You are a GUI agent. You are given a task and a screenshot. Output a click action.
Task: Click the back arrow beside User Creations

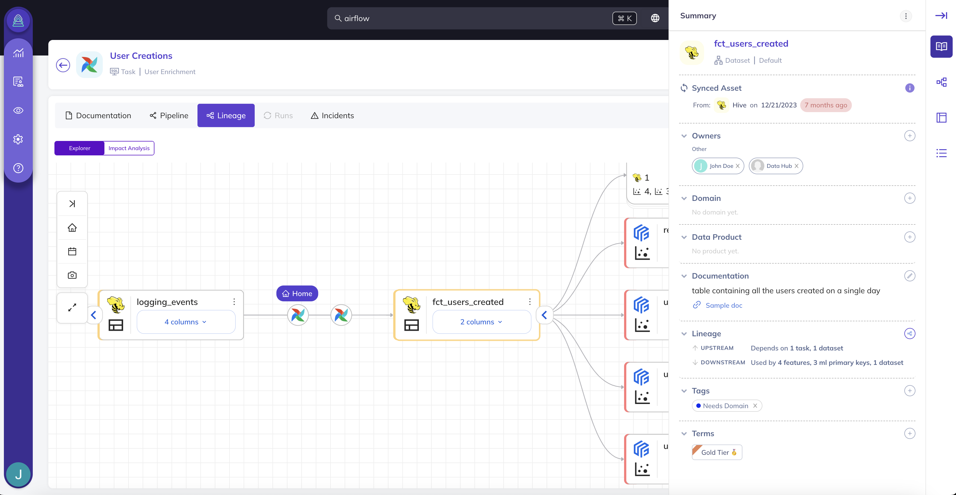(x=63, y=65)
